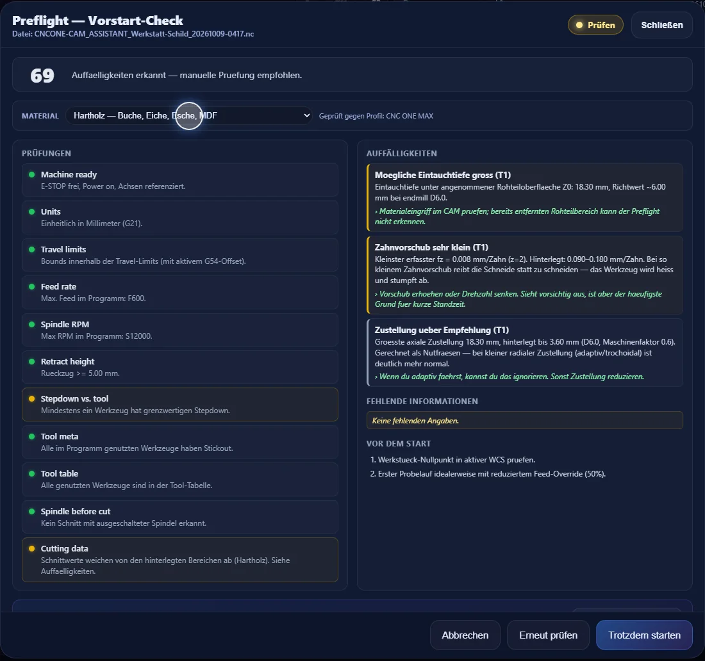705x661 pixels.
Task: Click the yellow warning dot of Stepdown vs. tool
Action: (x=31, y=398)
